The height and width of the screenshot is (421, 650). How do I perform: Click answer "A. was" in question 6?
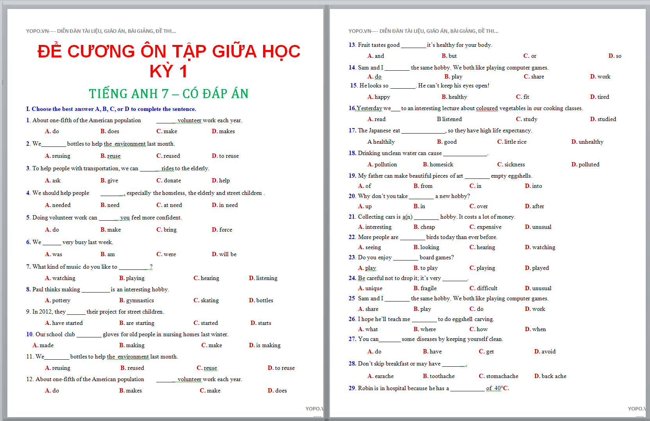[54, 254]
